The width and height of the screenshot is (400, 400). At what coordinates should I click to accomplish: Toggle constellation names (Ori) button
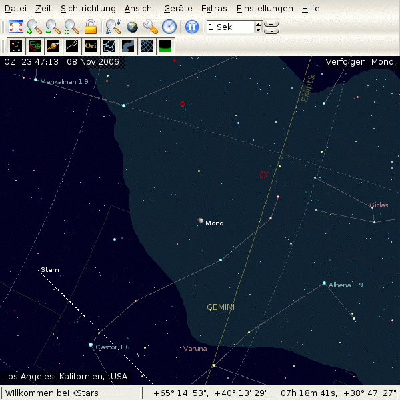point(91,46)
